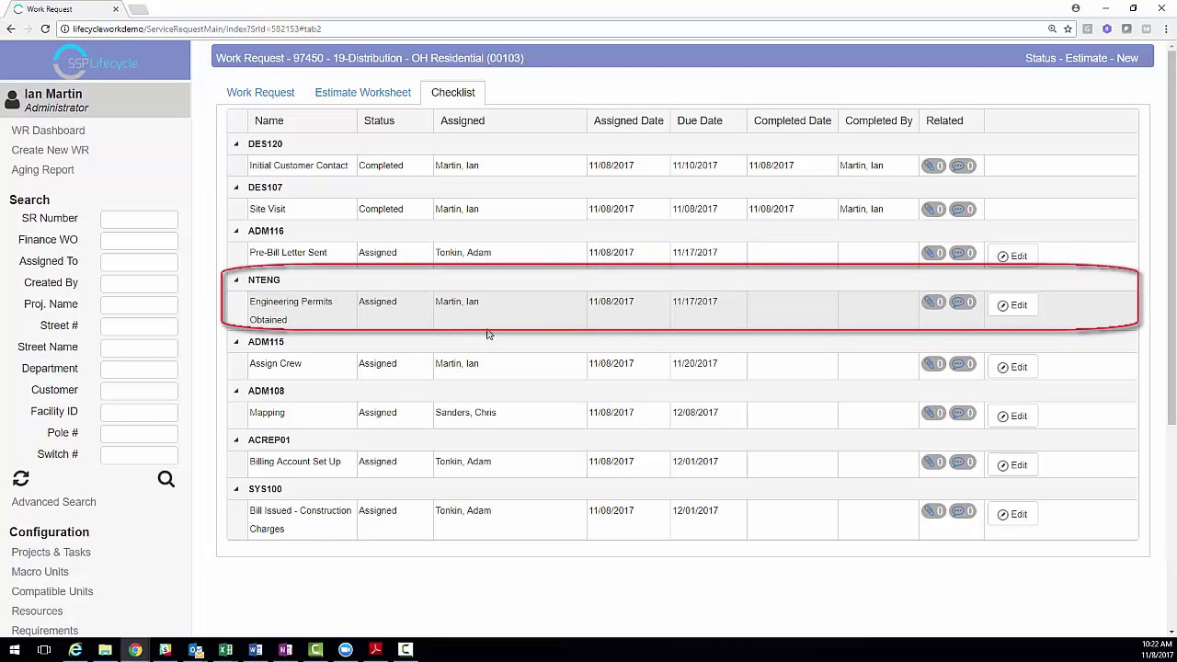Open Projects & Tasks configuration
Screen dimensions: 1177x662
51,553
